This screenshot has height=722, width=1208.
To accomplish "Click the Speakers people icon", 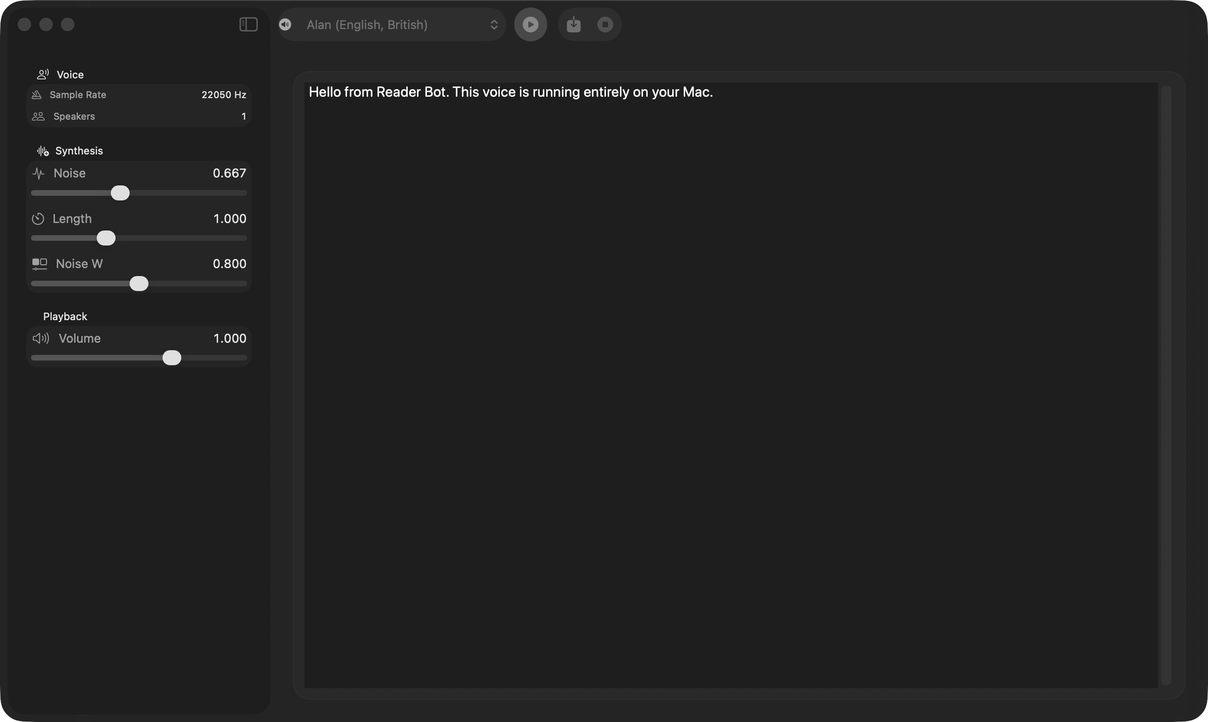I will coord(38,116).
